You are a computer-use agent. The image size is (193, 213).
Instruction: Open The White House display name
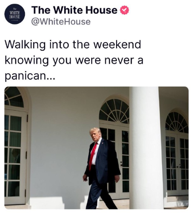click(x=74, y=10)
